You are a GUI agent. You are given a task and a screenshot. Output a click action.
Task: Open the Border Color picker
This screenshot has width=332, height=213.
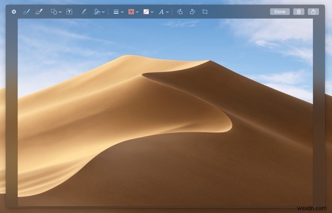[133, 12]
